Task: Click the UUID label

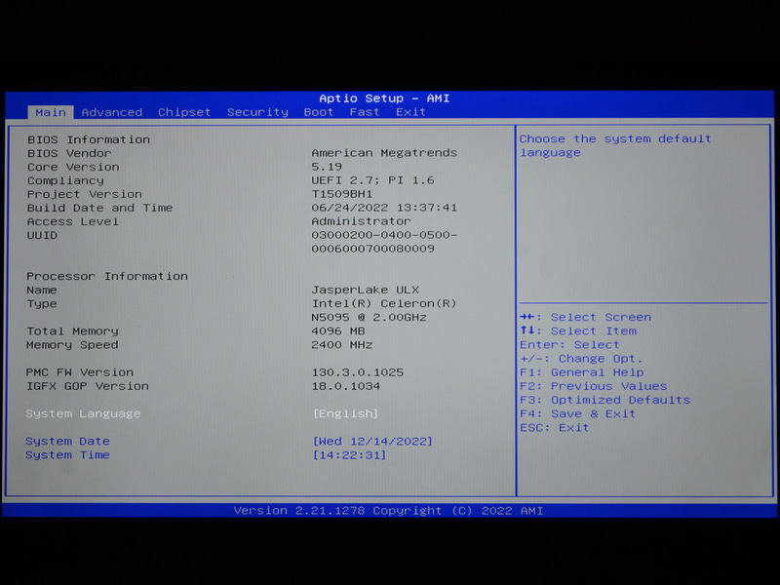Action: [x=42, y=235]
